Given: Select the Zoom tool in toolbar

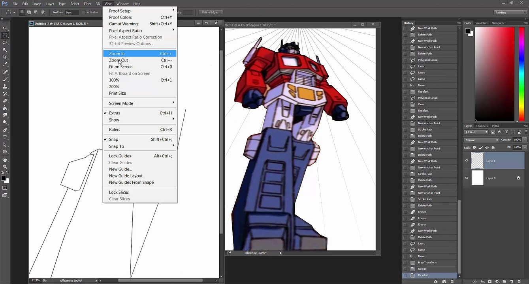Looking at the screenshot, I should pos(5,166).
